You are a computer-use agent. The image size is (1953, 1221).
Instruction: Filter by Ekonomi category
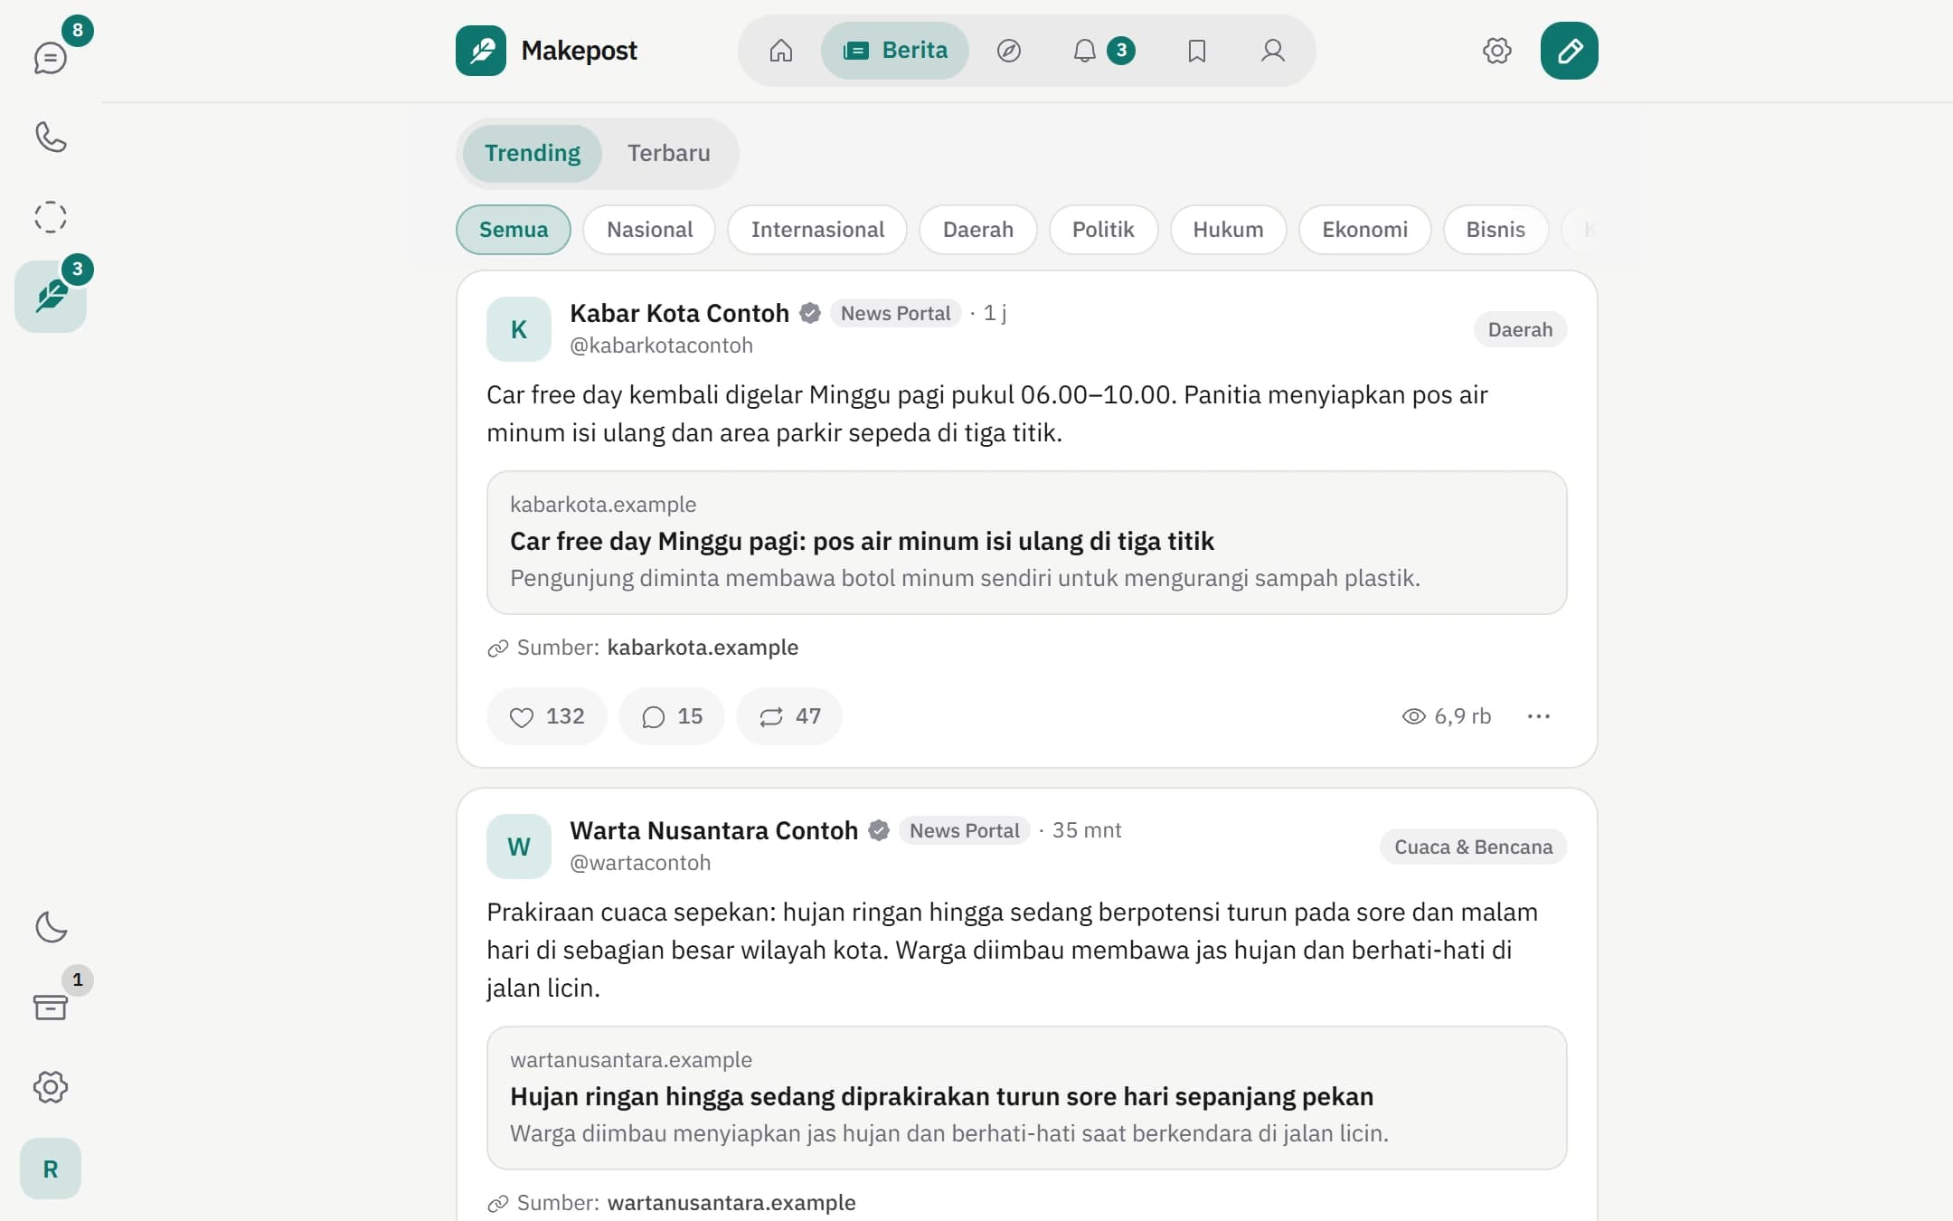click(x=1365, y=230)
